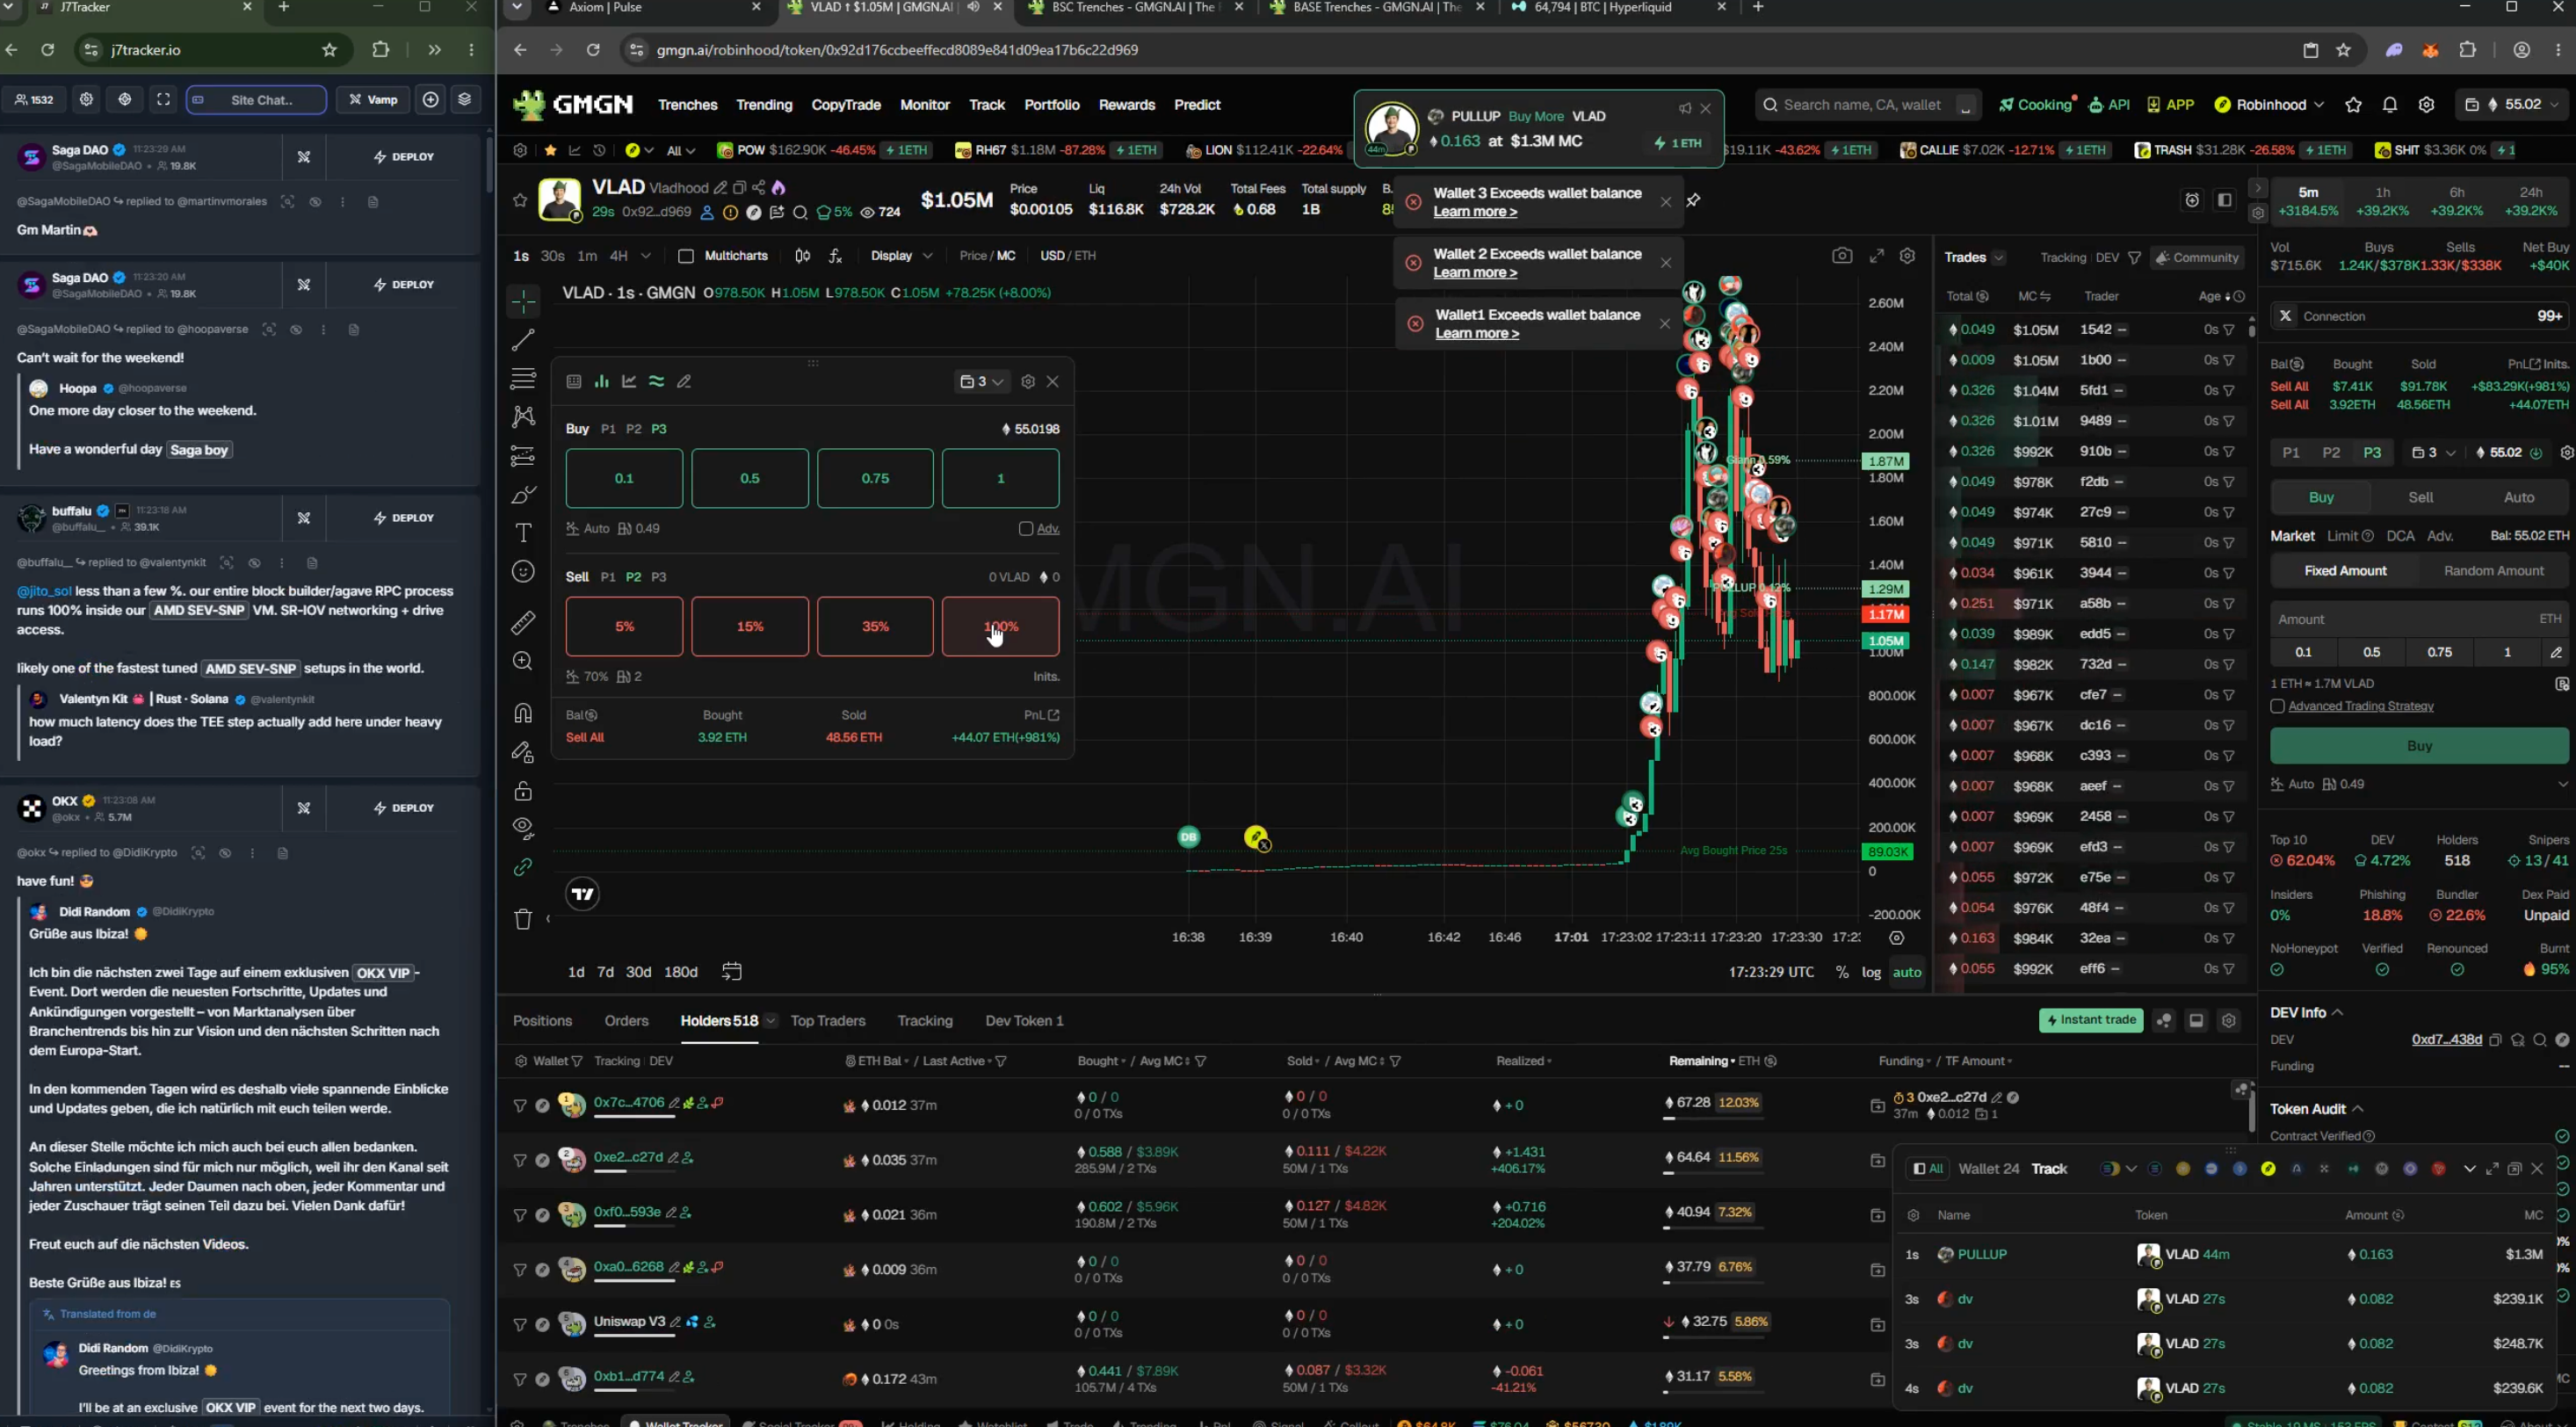Open the Display dropdown above chart
2576x1427 pixels.
click(x=901, y=256)
